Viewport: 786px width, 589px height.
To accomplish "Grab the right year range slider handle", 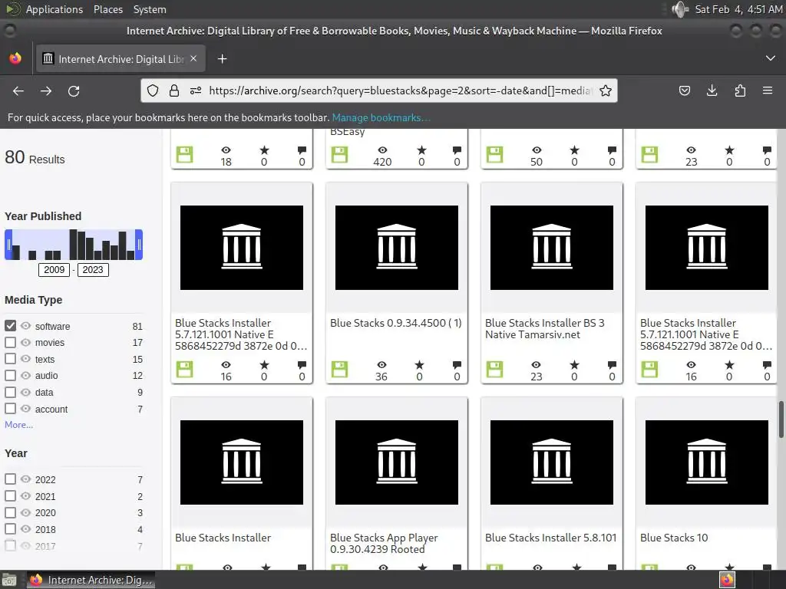I will click(139, 245).
